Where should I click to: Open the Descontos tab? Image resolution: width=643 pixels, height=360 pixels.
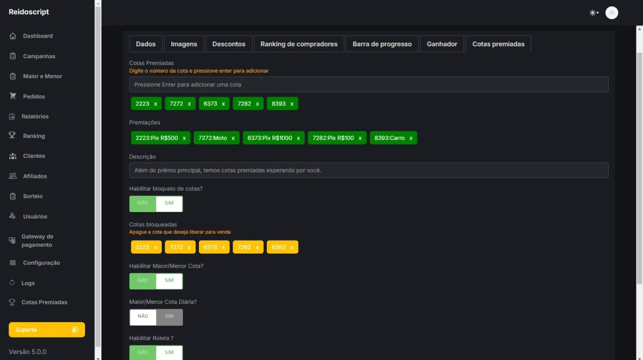pyautogui.click(x=229, y=44)
